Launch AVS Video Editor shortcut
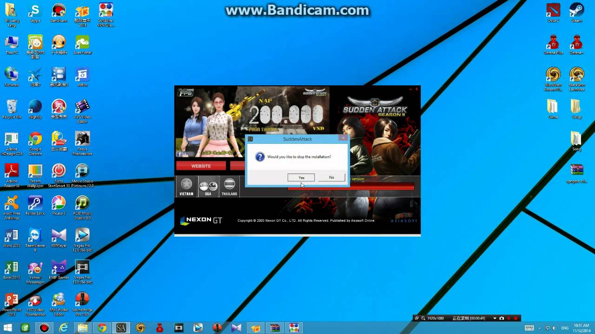 coord(82,112)
